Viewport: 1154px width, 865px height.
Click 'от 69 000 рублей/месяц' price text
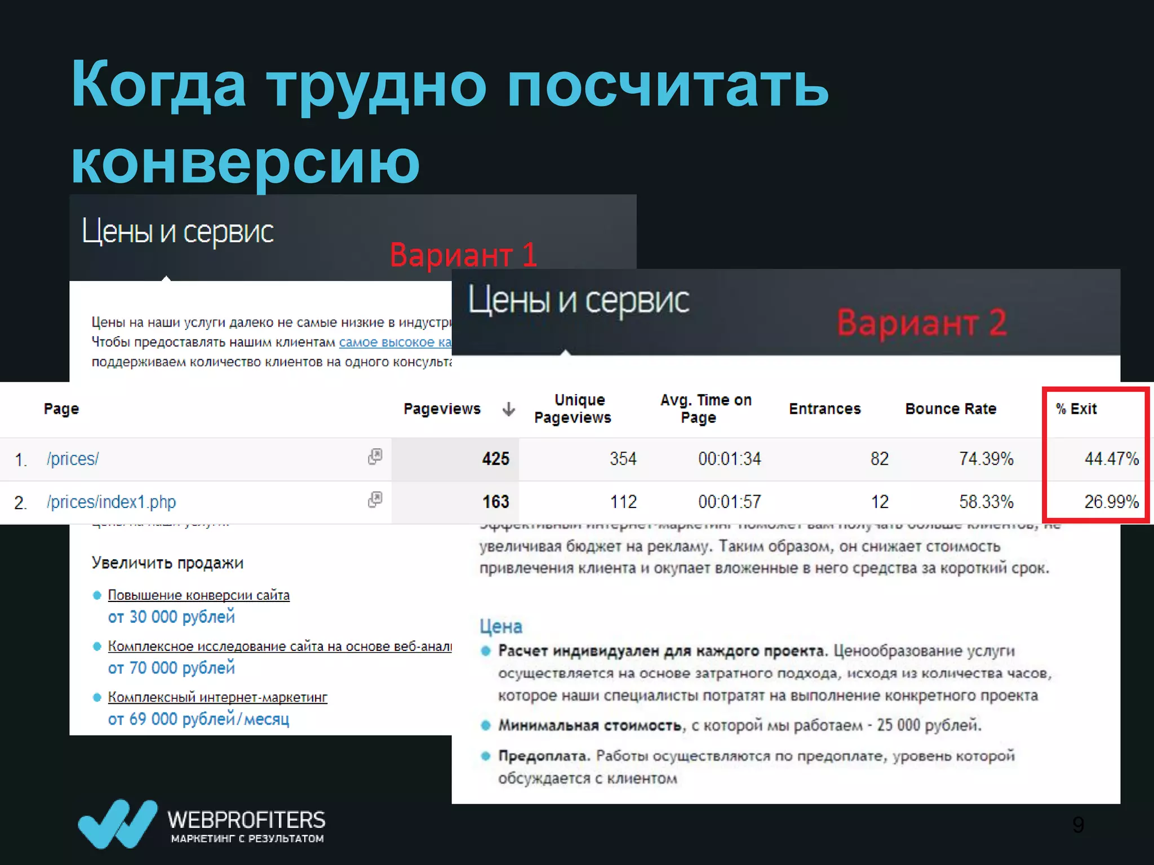199,720
